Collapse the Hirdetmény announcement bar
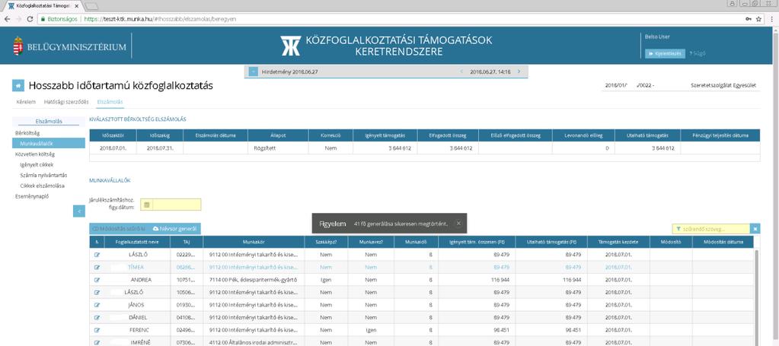The image size is (779, 346). [x=253, y=72]
